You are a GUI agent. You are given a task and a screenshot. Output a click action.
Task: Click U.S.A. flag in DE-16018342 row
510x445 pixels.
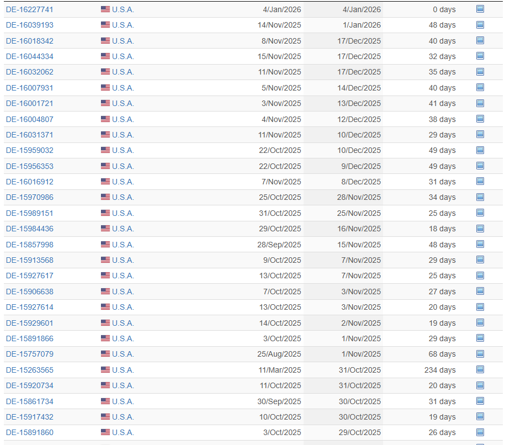(105, 41)
